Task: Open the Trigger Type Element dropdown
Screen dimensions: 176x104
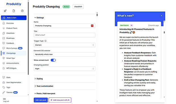Action: [64, 45]
